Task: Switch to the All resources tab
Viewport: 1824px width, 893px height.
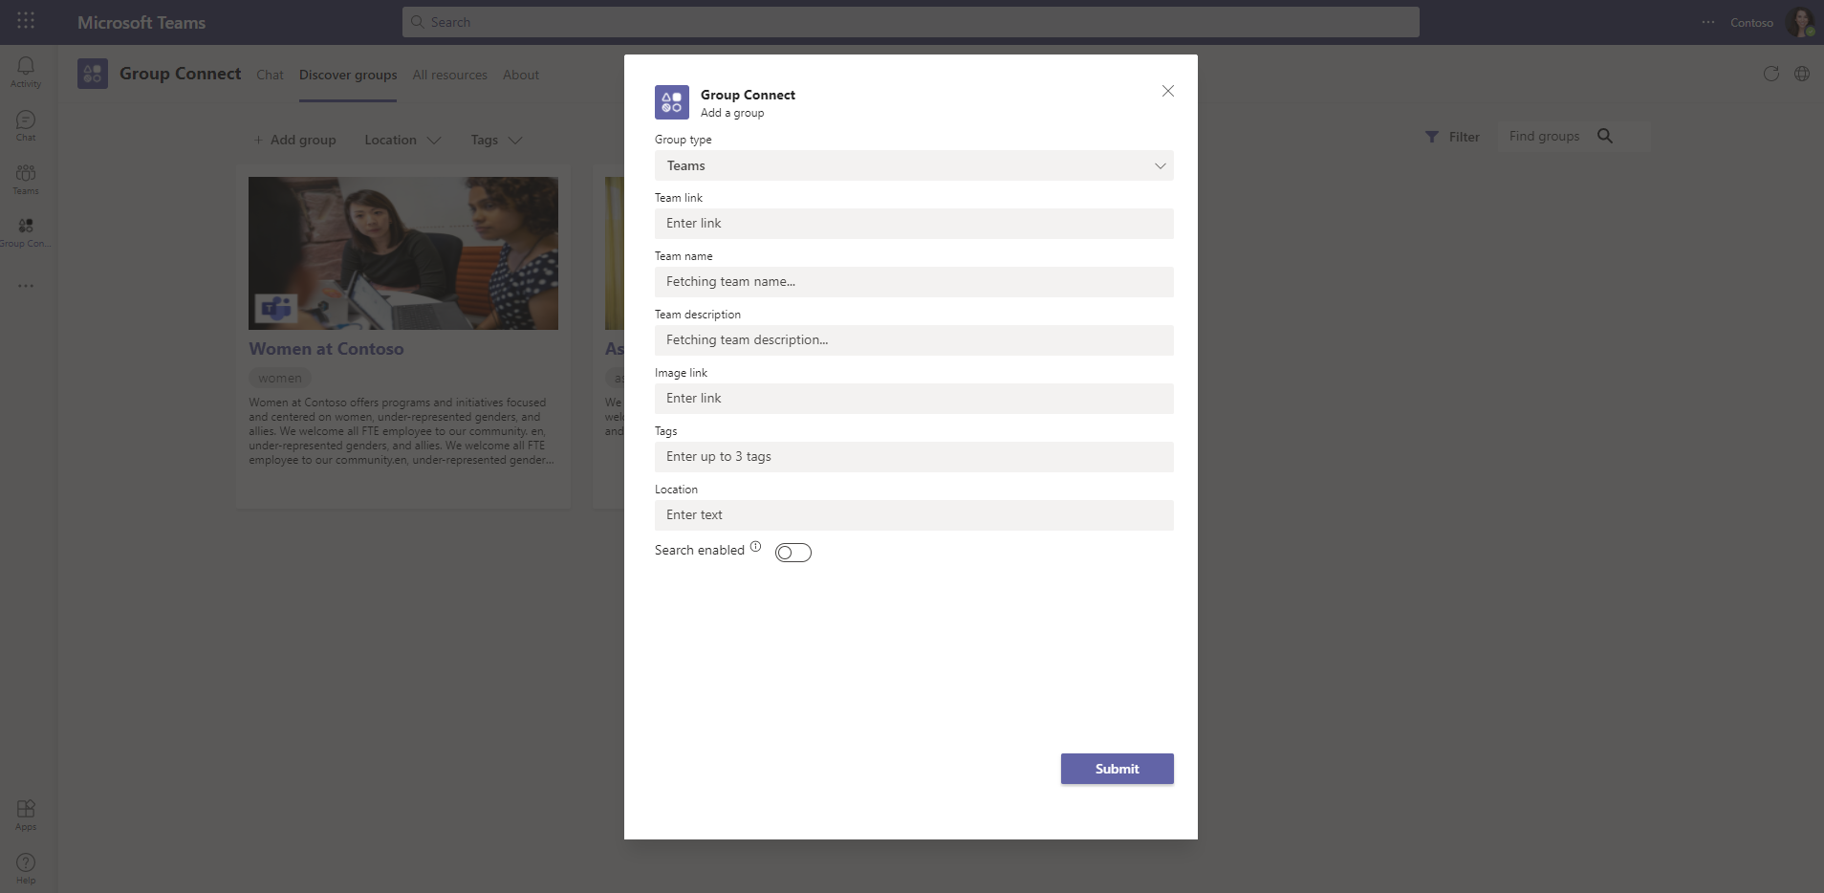Action: pyautogui.click(x=449, y=75)
